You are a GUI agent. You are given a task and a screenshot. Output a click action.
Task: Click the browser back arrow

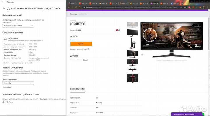69,7
